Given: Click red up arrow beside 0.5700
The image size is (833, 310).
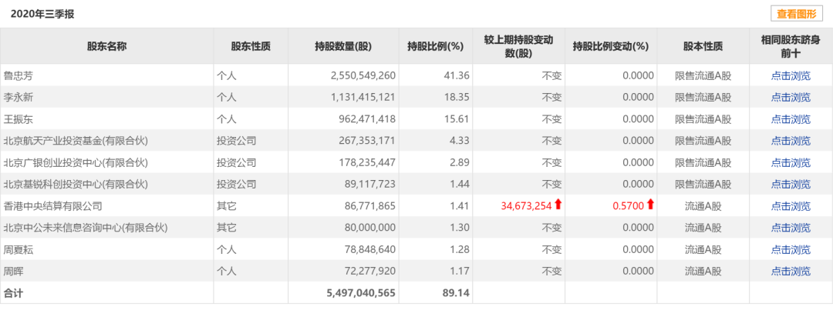Looking at the screenshot, I should [x=650, y=205].
